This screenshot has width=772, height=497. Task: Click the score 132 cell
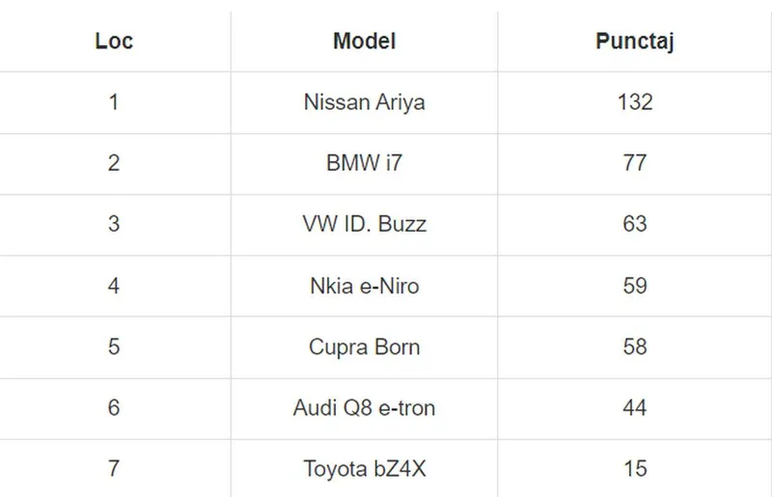[x=634, y=101]
